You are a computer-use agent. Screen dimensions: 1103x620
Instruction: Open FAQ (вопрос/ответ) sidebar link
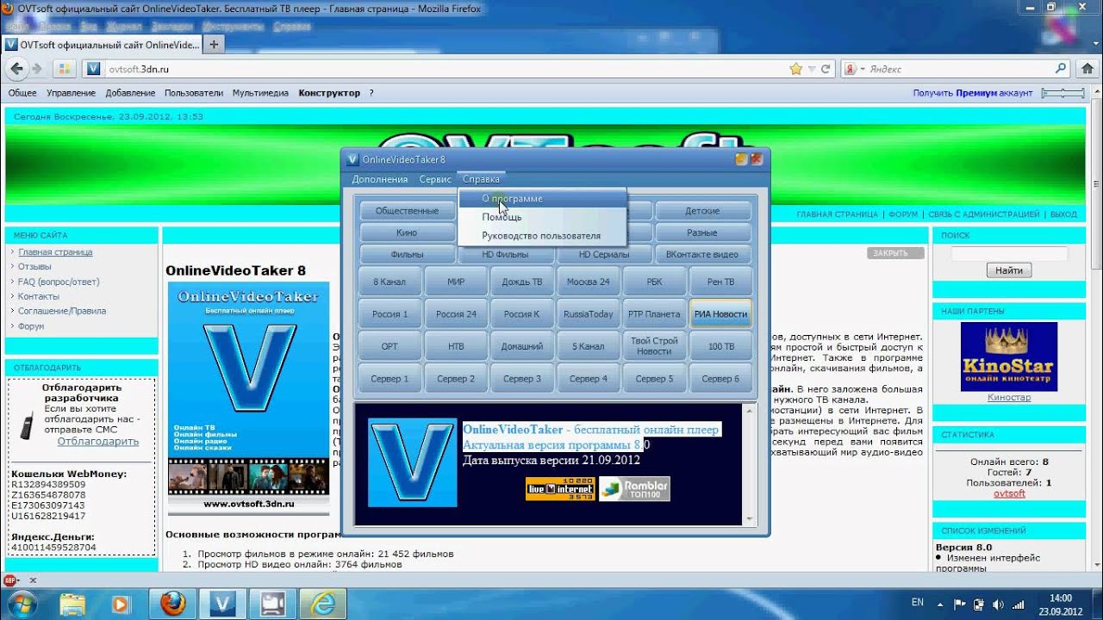[59, 282]
